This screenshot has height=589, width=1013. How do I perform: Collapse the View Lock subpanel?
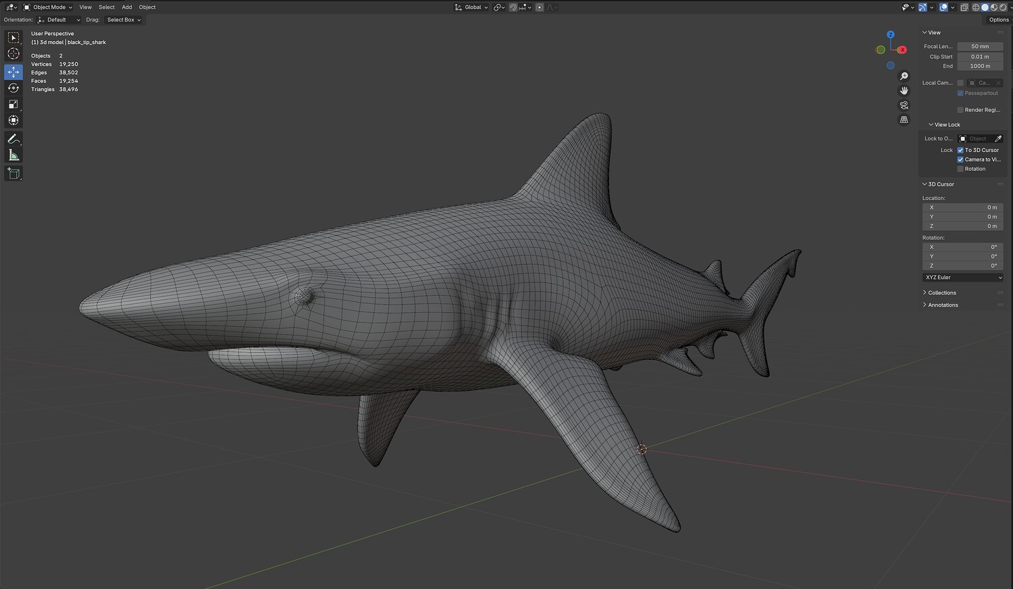[x=944, y=125]
